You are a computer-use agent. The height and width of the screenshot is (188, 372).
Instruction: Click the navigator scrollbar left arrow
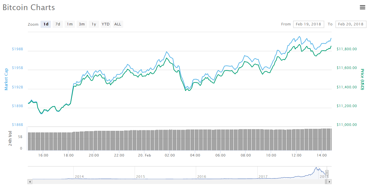click(x=30, y=182)
